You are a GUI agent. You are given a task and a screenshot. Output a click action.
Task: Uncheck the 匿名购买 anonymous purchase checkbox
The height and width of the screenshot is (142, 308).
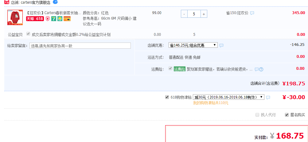(x=287, y=115)
